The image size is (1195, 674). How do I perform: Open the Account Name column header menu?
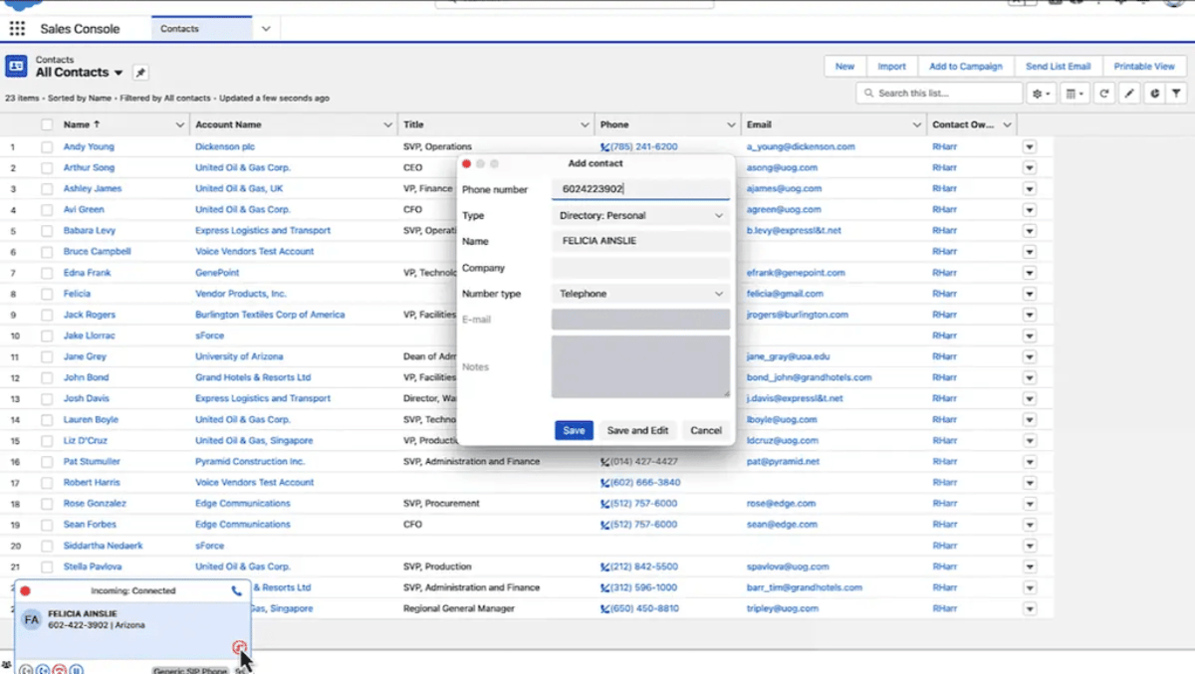point(387,125)
